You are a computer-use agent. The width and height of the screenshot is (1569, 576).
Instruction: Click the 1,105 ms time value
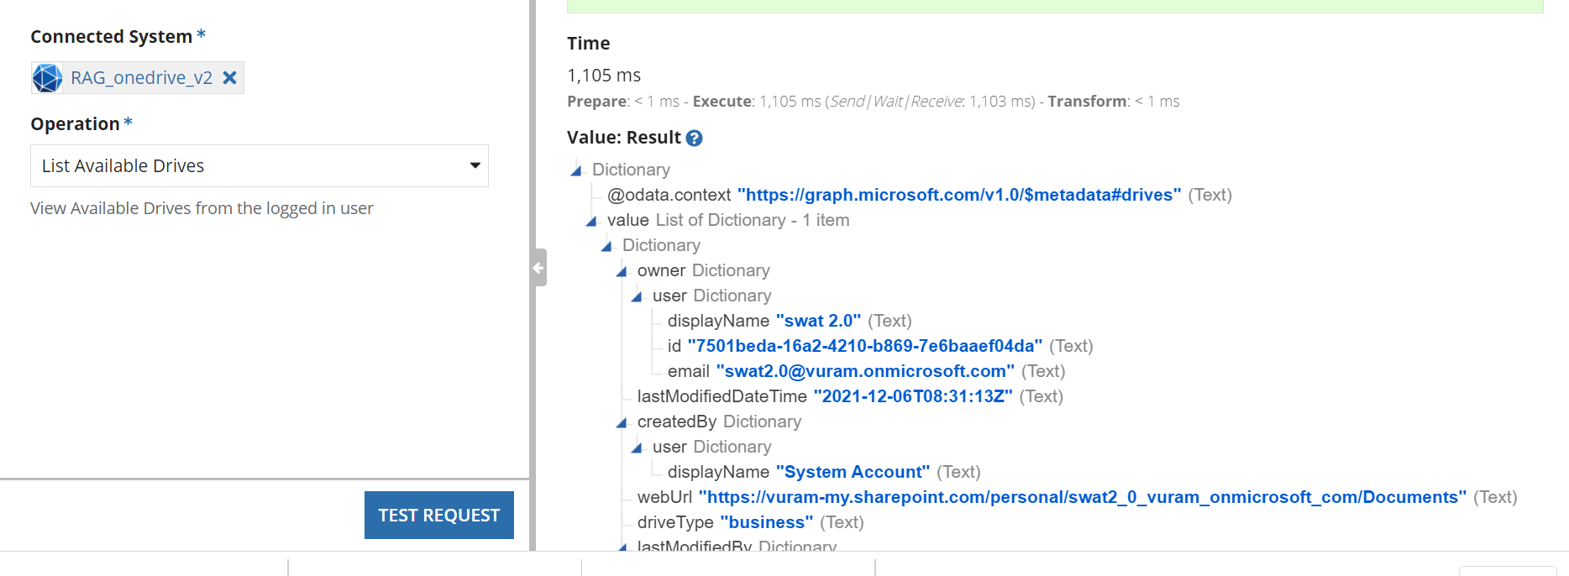[604, 76]
